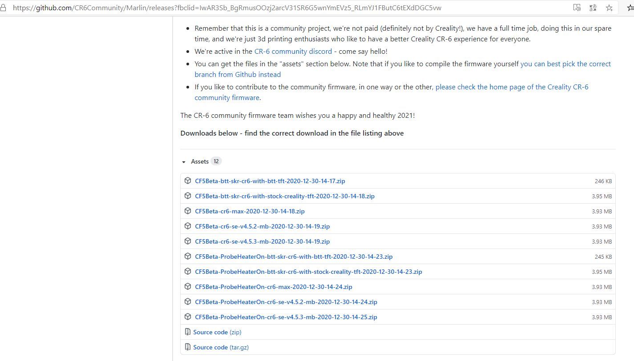Viewport: 634px width, 361px height.
Task: Download Source code (zip)
Action: [x=217, y=332]
